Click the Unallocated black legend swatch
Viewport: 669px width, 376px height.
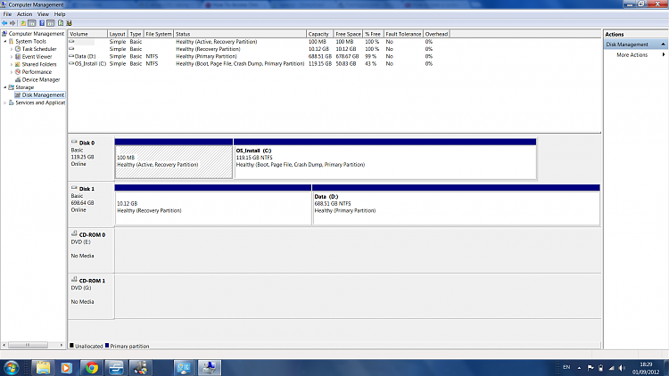coord(71,346)
